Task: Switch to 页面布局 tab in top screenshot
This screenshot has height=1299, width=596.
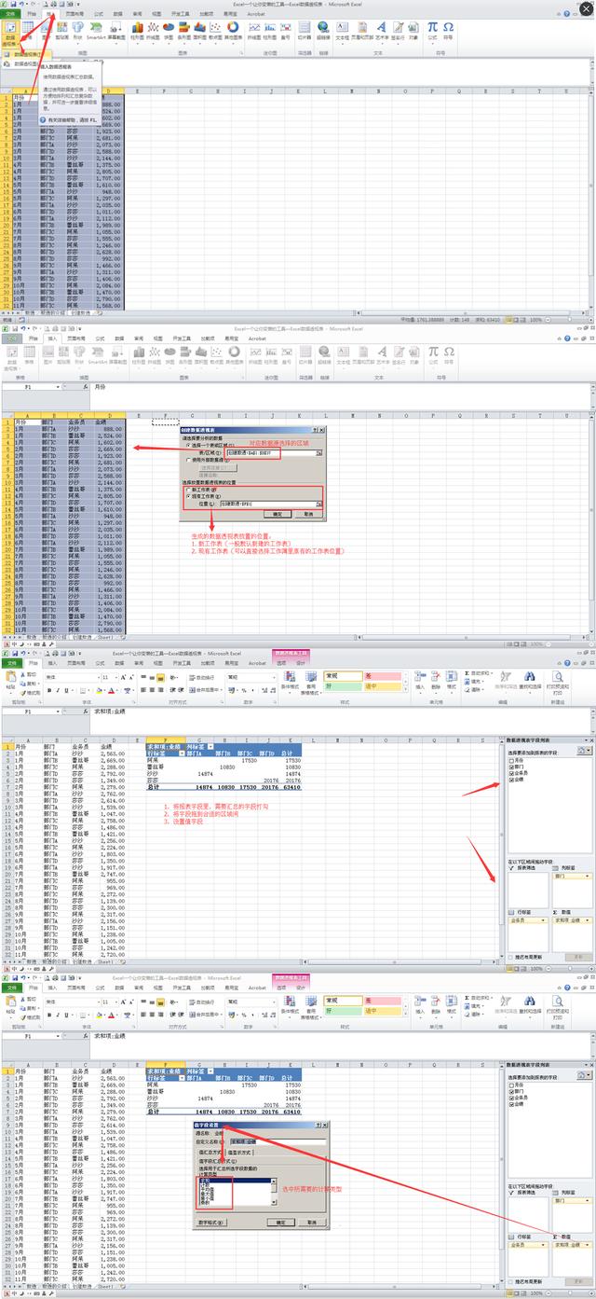Action: tap(74, 14)
